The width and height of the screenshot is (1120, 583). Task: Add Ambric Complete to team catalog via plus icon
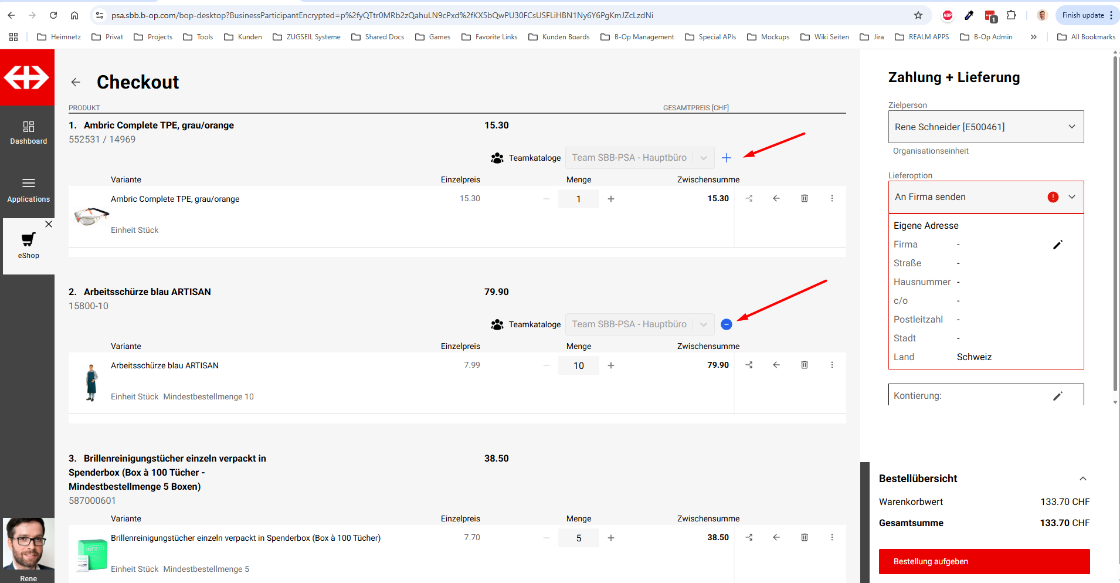pyautogui.click(x=727, y=158)
